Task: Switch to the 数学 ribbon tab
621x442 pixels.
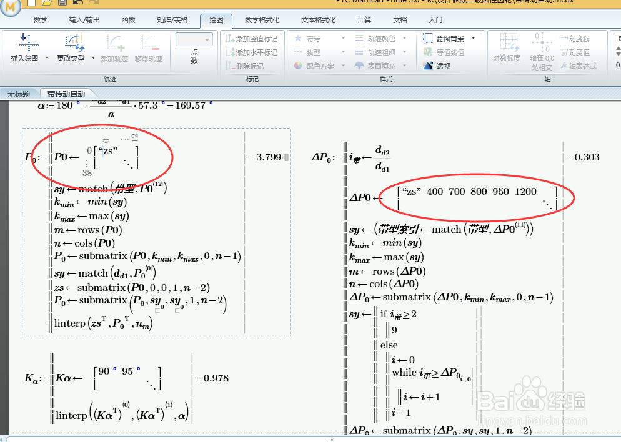Action: tap(41, 20)
